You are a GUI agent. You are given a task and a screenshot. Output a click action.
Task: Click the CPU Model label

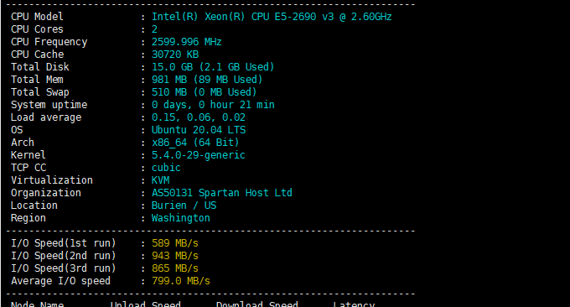(x=37, y=17)
